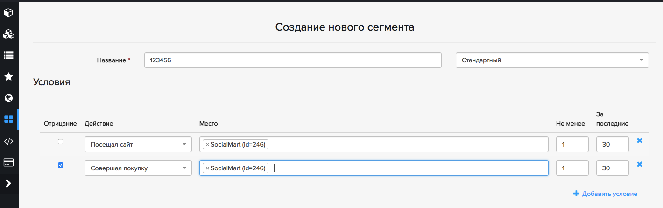
Task: Open the globe icon section
Action: (8, 98)
